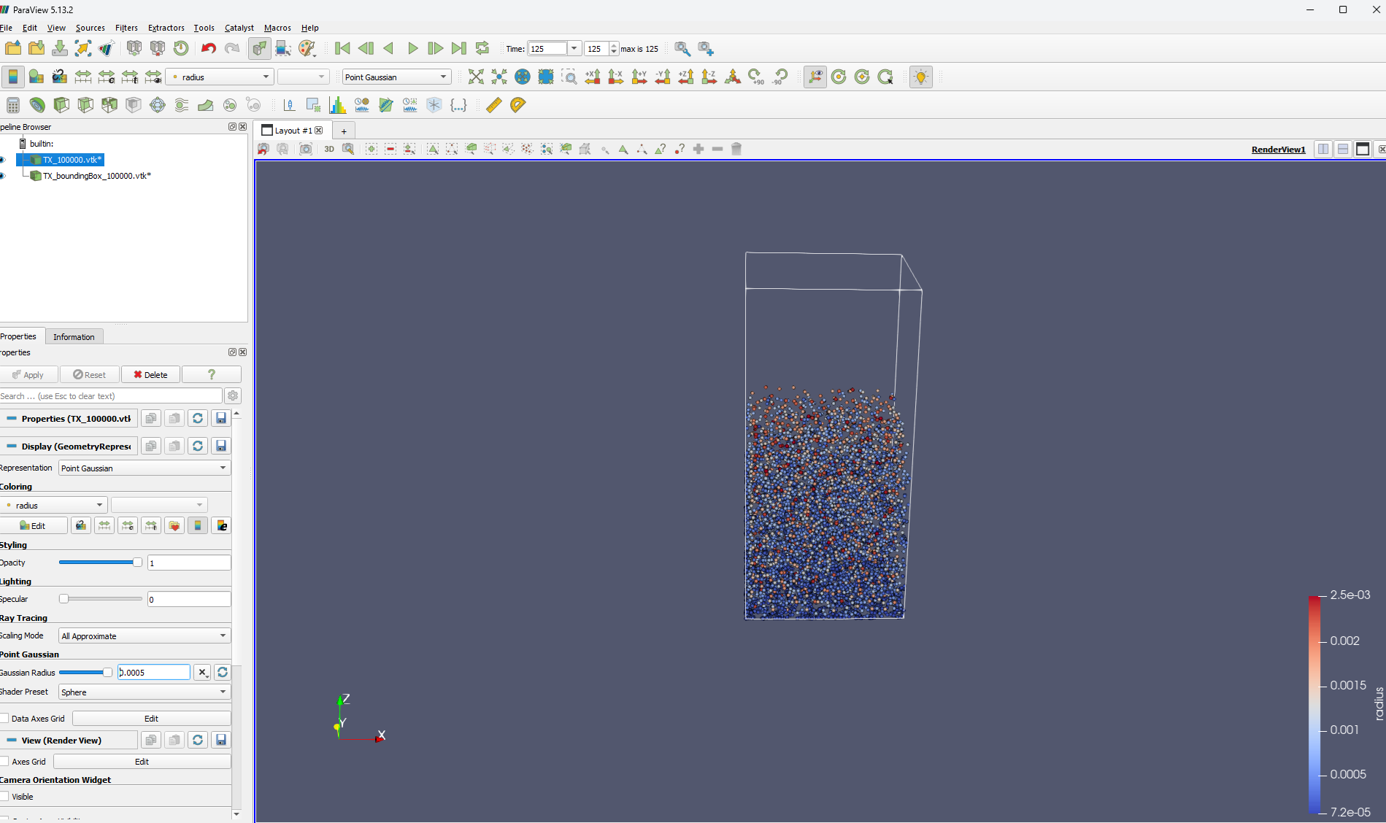The image size is (1386, 823).
Task: Open the Catalyst menu
Action: pyautogui.click(x=239, y=28)
